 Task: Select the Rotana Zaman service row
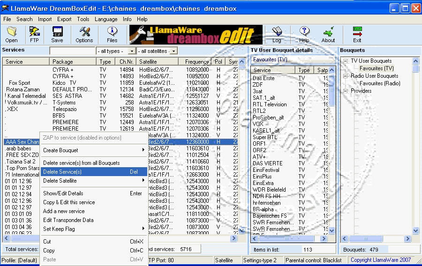(121, 89)
